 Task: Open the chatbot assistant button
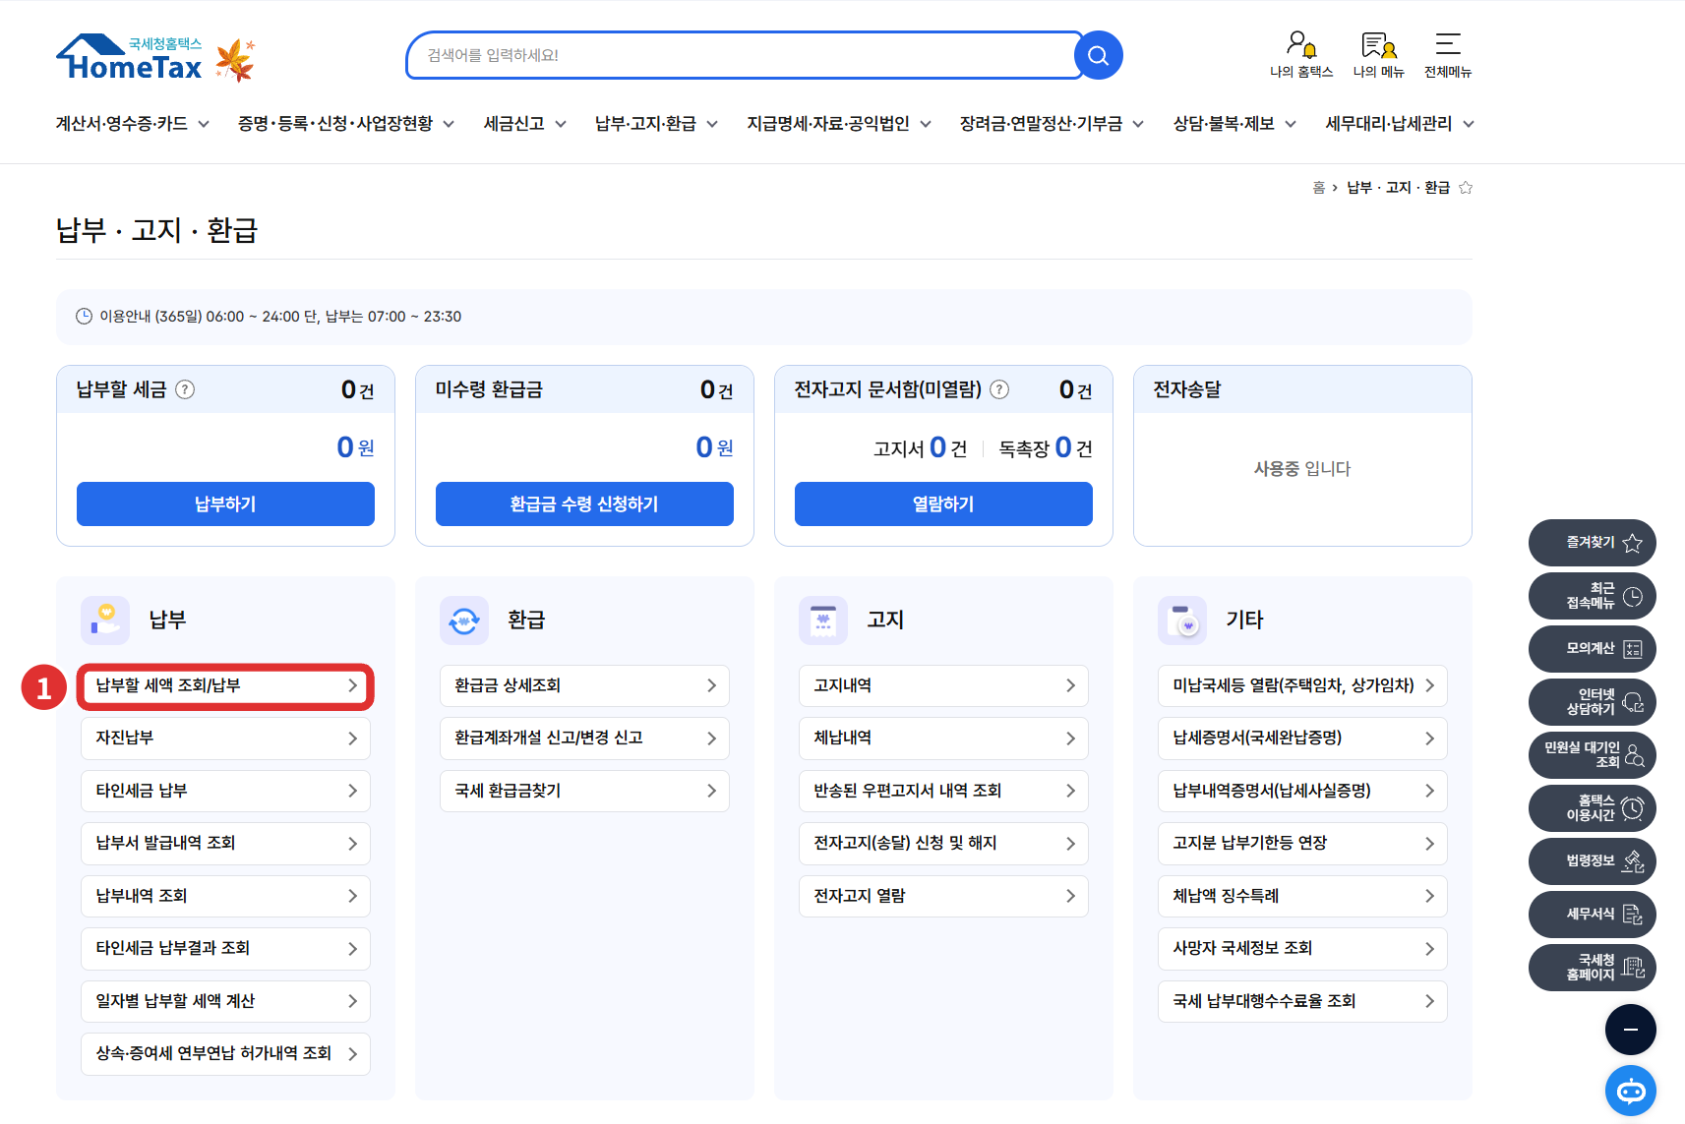pos(1631,1091)
